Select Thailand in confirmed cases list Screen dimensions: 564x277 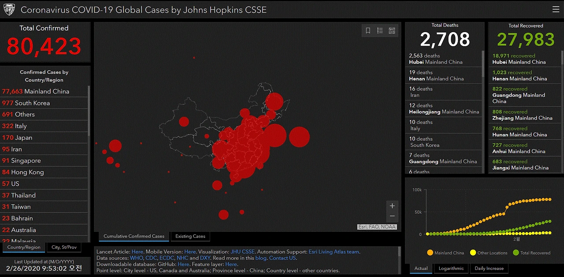tap(44, 195)
